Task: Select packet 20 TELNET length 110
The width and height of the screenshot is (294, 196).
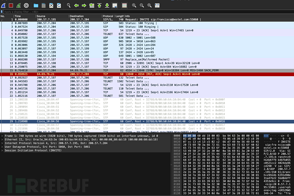Action: 147,89
